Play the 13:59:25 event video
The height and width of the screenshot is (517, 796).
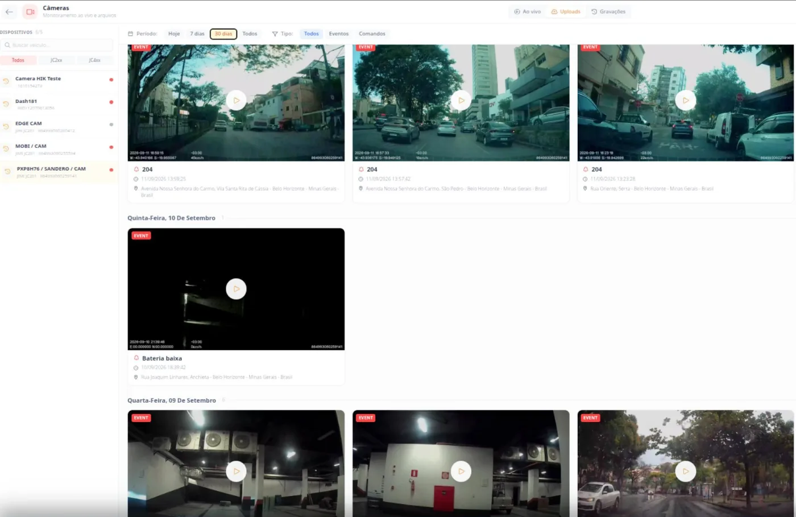(236, 101)
